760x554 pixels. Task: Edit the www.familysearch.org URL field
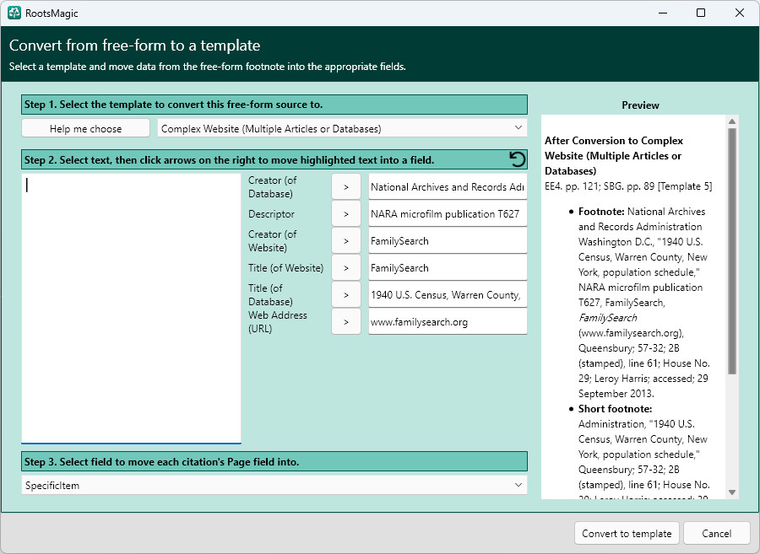coord(448,322)
